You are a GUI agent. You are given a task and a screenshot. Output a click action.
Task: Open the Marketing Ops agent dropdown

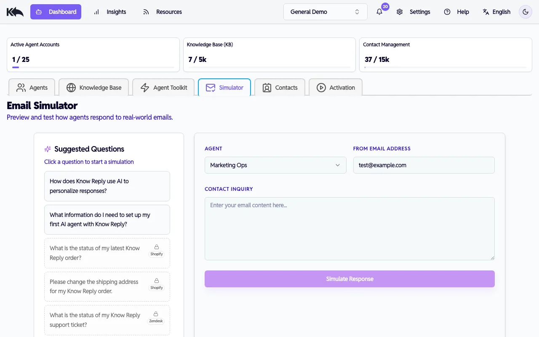coord(275,165)
